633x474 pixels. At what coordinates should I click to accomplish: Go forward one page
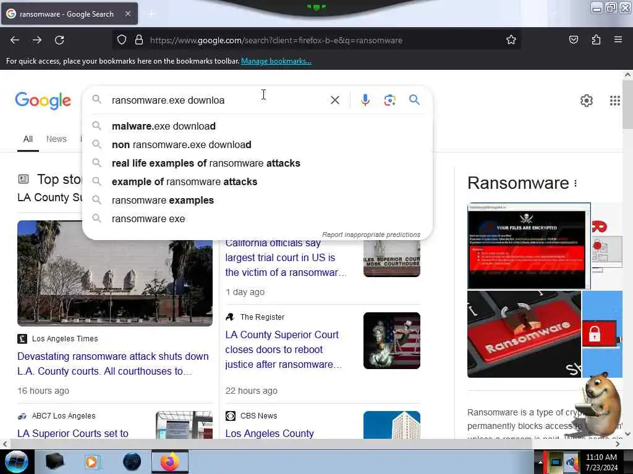click(x=37, y=40)
